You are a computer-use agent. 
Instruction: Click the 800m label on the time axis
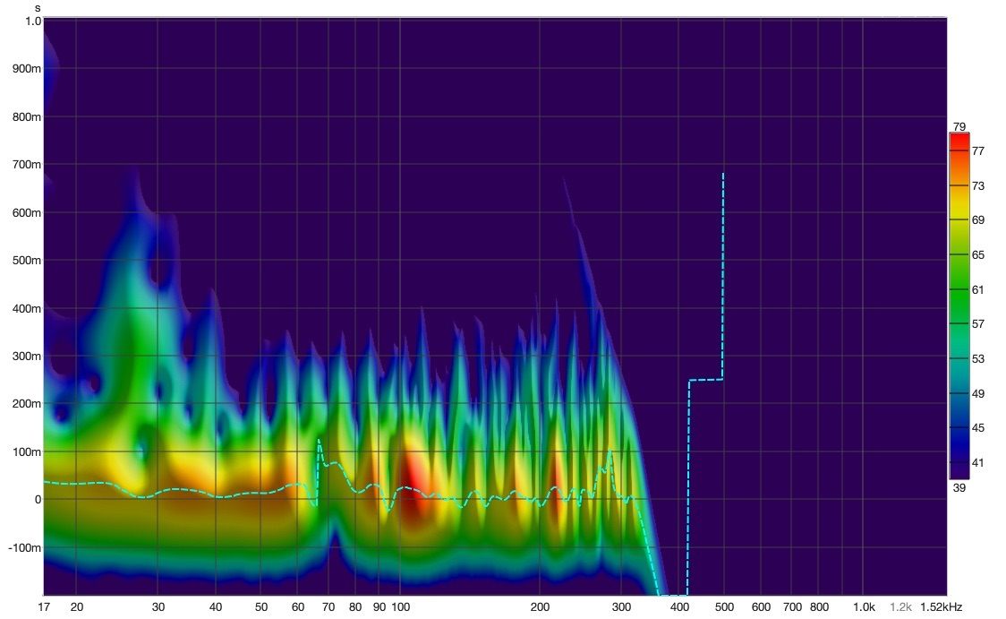[x=27, y=116]
